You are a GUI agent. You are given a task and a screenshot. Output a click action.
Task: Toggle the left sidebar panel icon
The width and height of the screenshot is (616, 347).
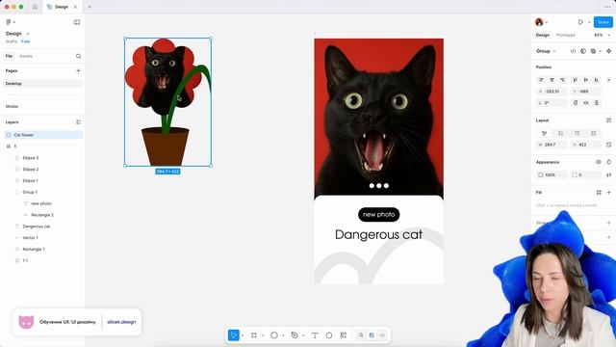pos(77,22)
